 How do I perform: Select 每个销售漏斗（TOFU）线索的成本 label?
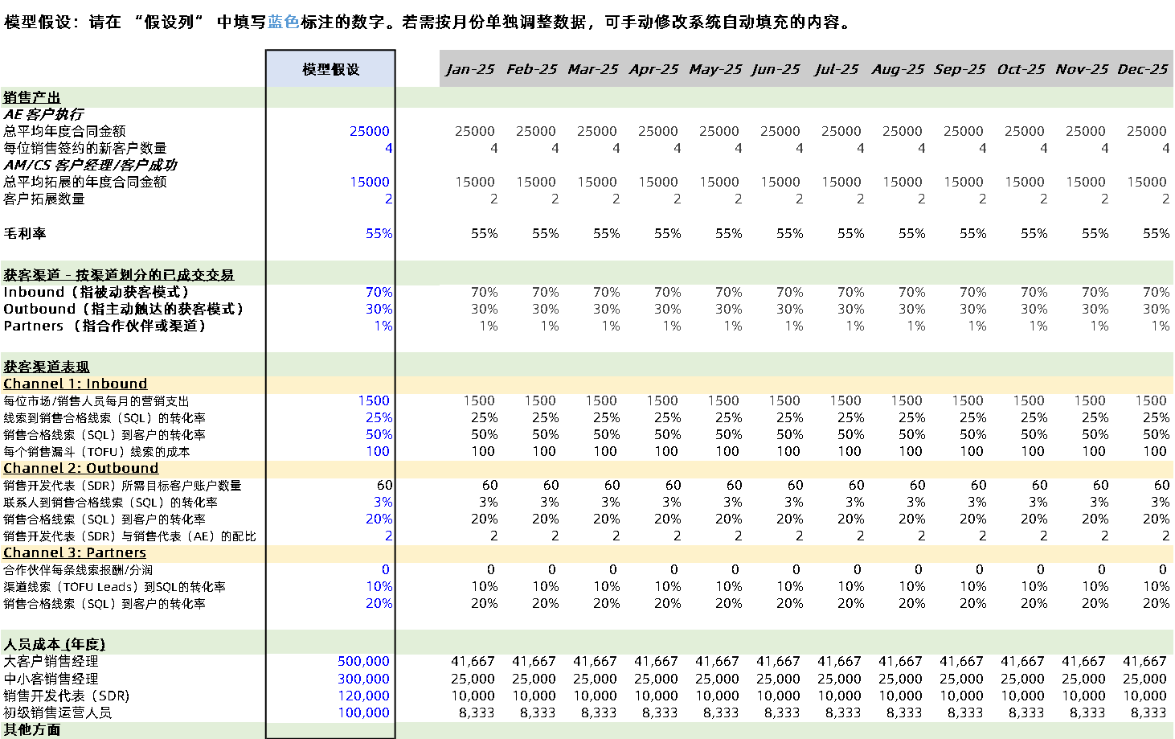pos(96,451)
